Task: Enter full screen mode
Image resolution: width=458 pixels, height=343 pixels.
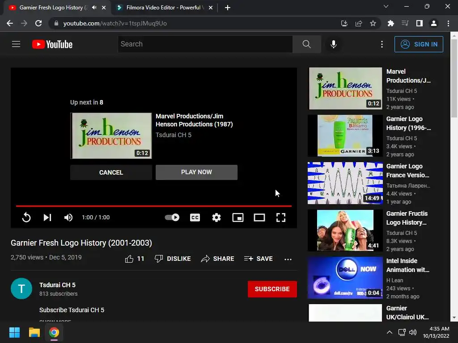Action: point(281,218)
